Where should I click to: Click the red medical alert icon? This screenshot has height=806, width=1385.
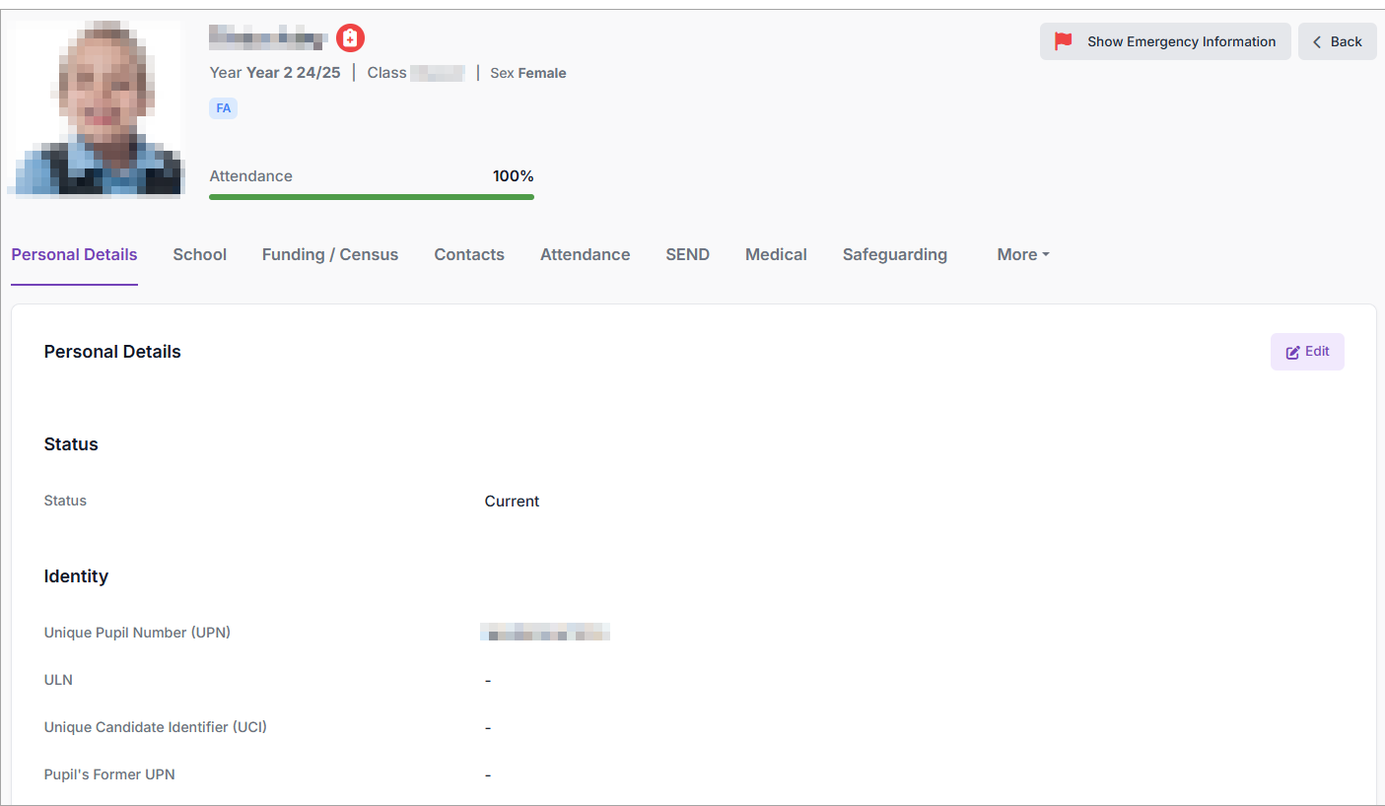point(350,38)
